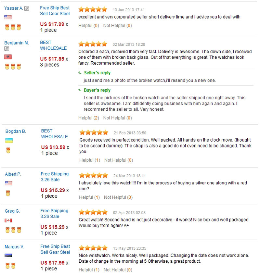Screen dimensions: 260x275
Task: Open Yasser A. buyer profile
Action: tap(14, 8)
